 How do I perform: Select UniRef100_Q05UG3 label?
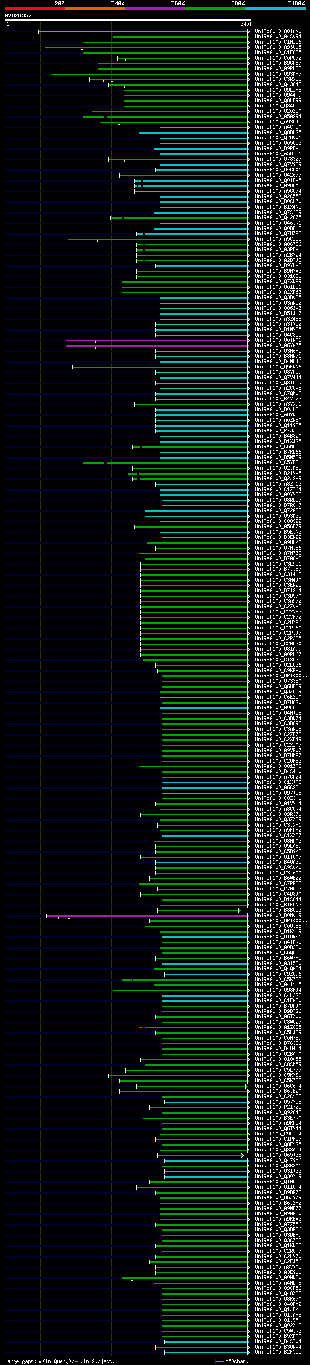point(278,144)
